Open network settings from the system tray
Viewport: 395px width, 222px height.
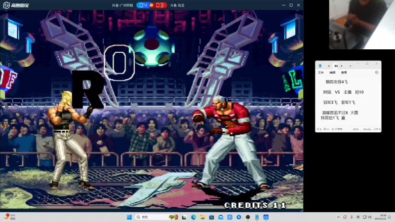[364, 217]
